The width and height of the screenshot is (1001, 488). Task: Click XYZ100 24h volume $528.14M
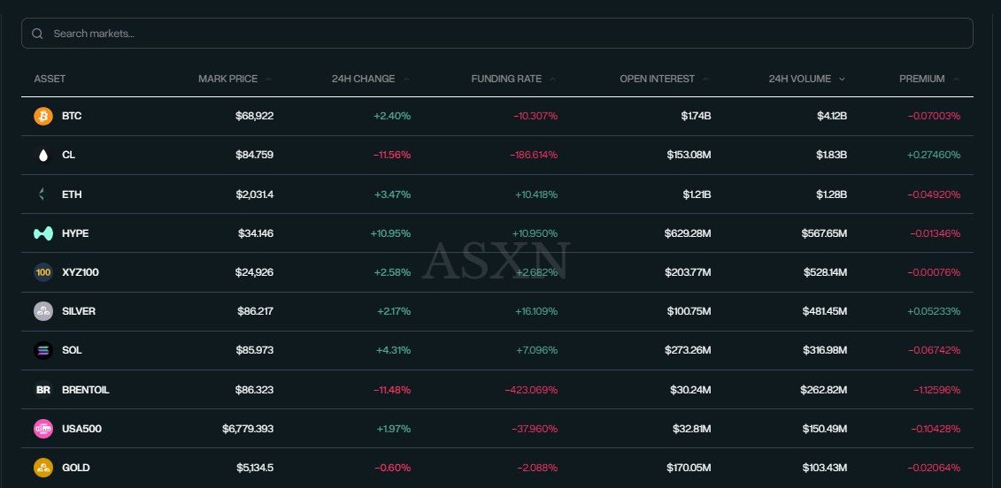pos(826,272)
